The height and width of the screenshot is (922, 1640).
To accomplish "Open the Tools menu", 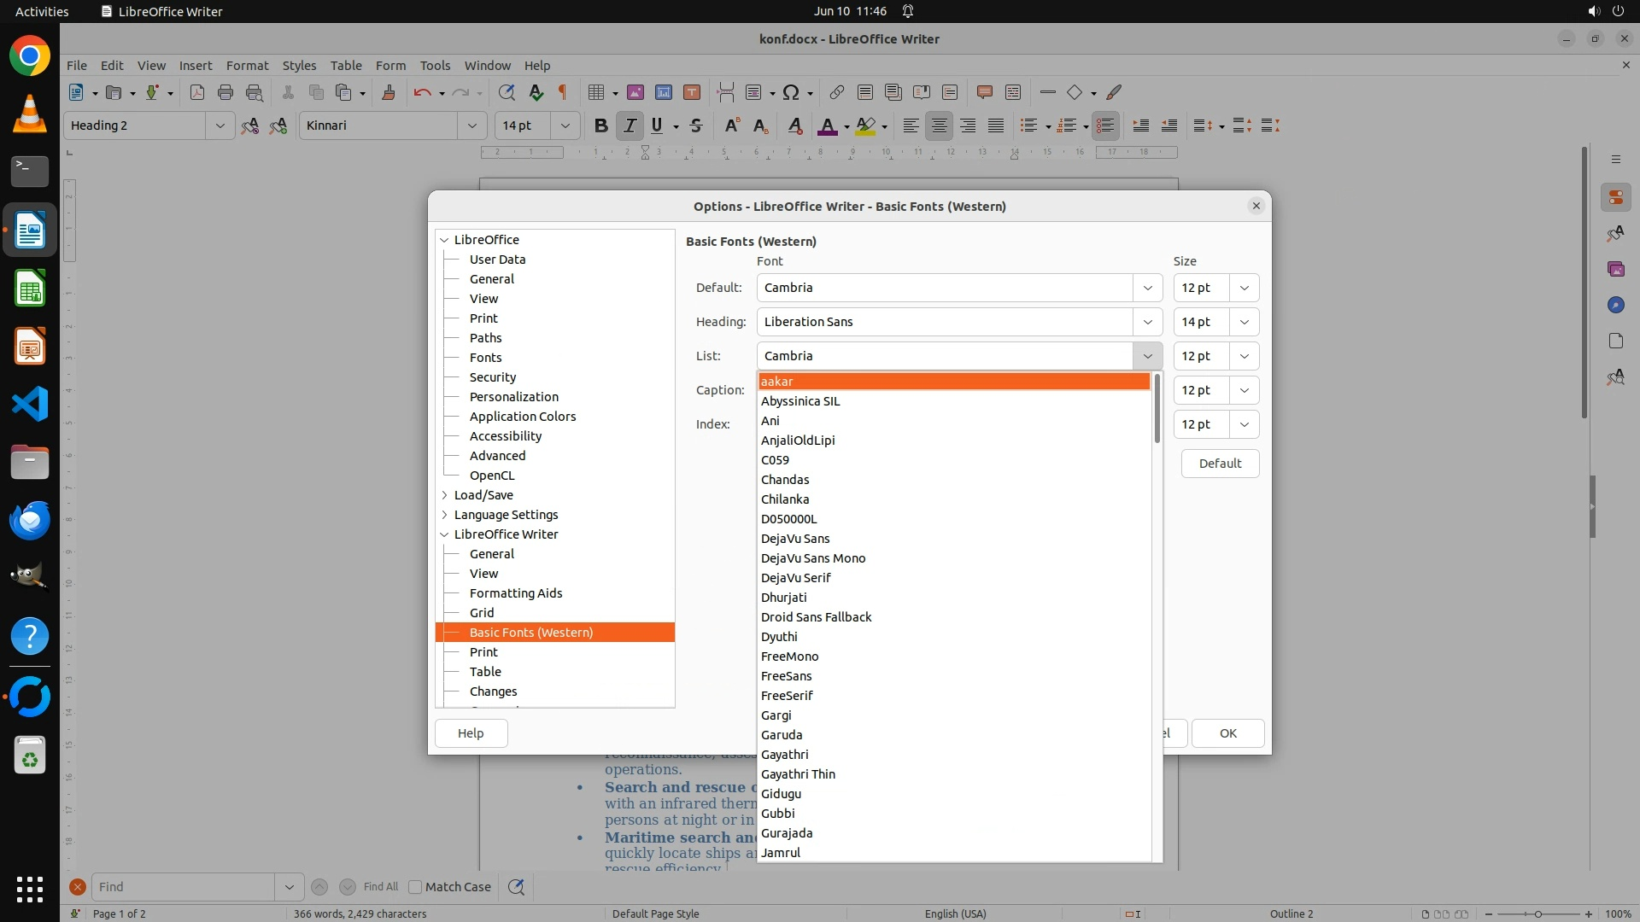I will pos(434,65).
